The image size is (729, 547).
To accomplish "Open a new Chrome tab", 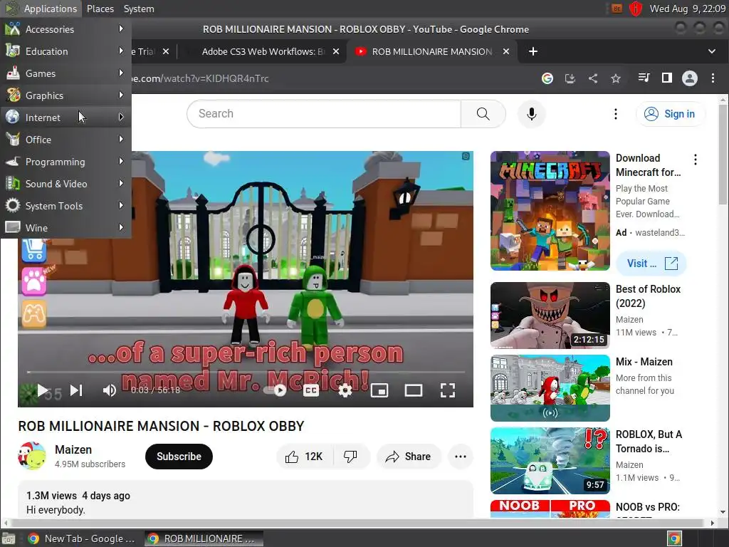I will pos(533,51).
